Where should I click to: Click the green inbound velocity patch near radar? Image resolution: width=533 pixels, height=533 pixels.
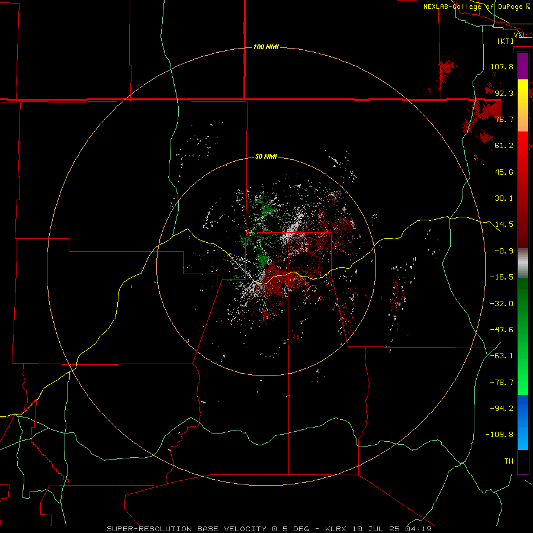click(x=262, y=260)
